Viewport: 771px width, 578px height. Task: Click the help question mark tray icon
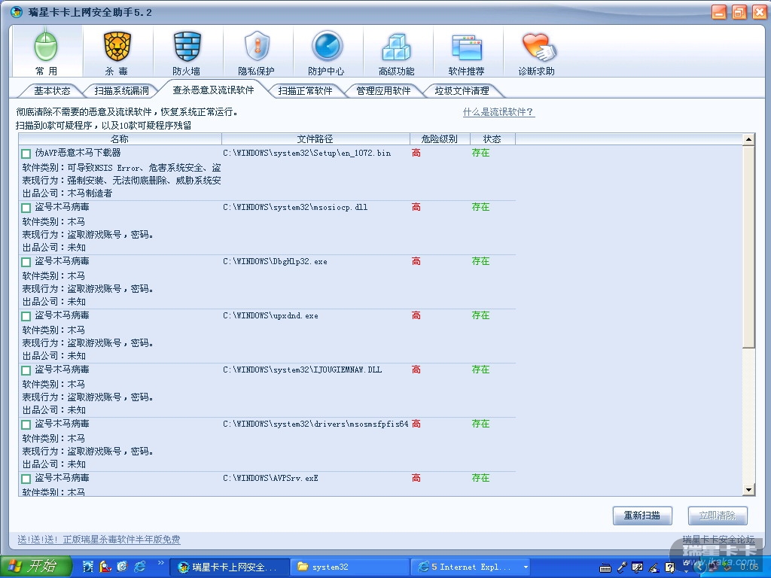669,567
